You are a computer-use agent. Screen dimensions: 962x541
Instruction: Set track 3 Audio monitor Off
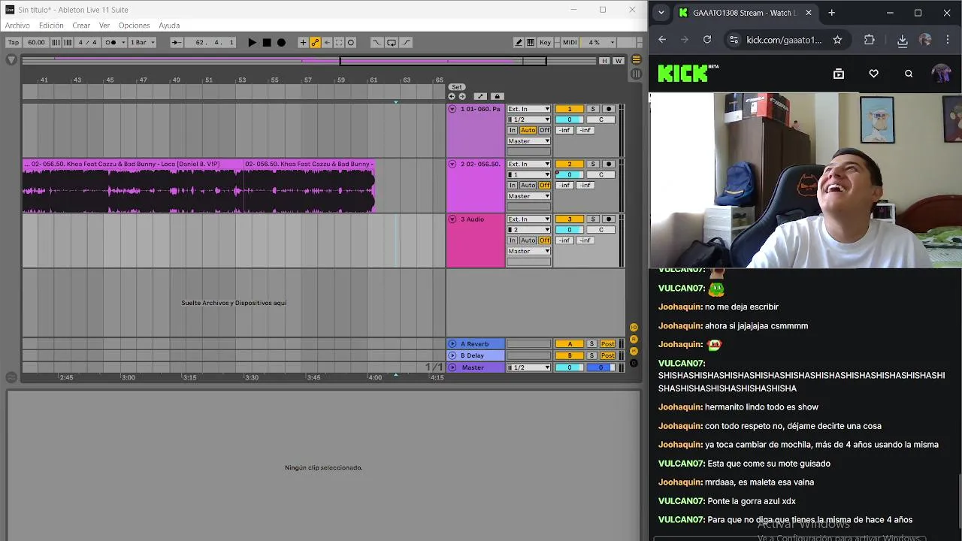545,240
